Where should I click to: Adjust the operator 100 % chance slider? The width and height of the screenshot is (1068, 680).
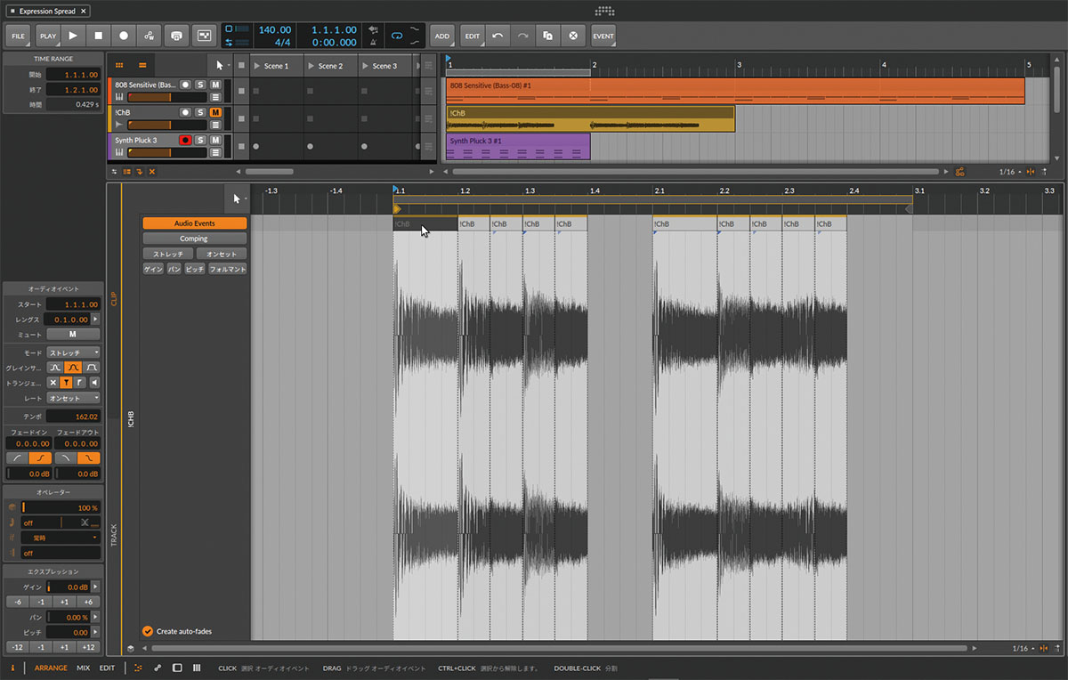click(60, 506)
